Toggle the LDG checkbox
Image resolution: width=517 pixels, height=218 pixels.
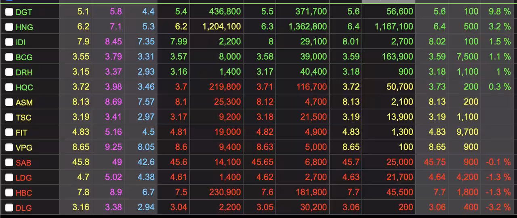tap(9, 178)
